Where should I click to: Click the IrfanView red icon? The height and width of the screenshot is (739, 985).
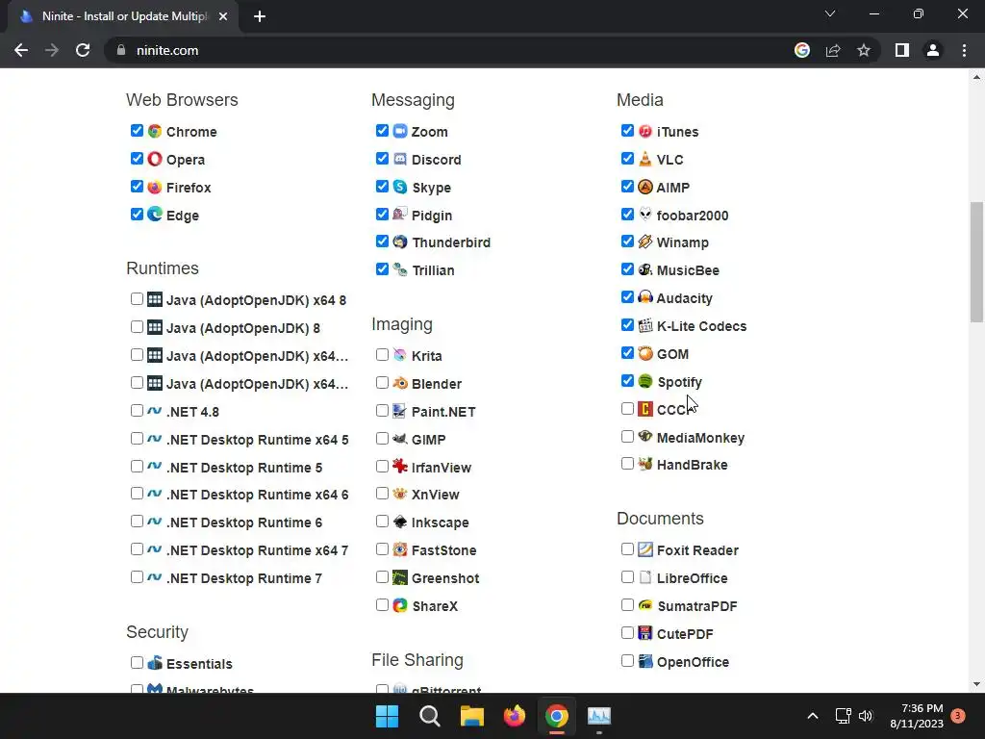tap(400, 467)
